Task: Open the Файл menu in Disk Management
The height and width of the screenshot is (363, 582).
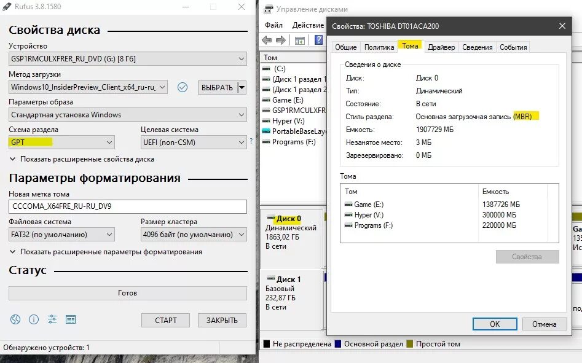Action: [x=273, y=25]
